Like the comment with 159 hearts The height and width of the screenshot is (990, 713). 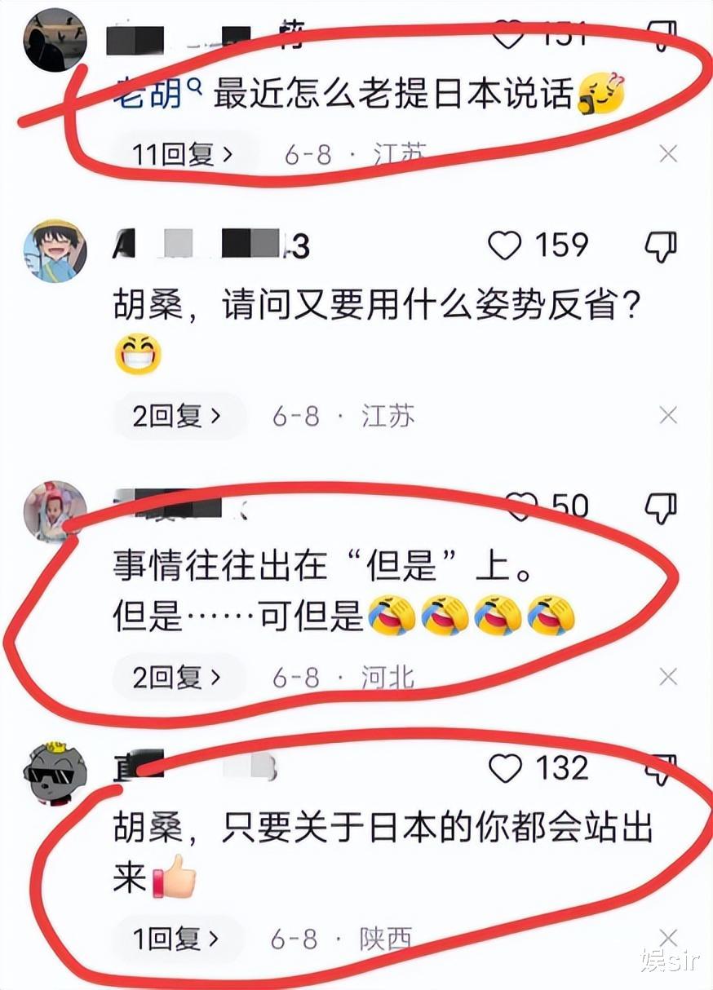coord(504,245)
